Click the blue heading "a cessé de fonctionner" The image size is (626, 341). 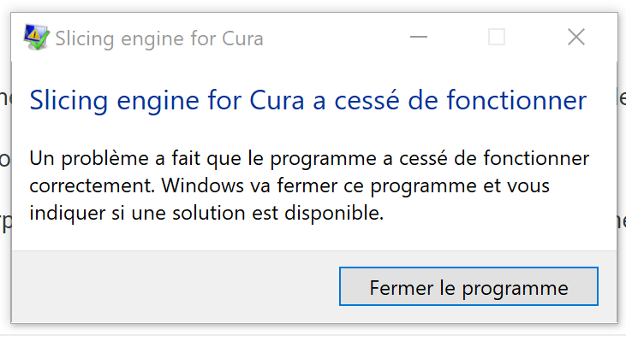pos(450,100)
